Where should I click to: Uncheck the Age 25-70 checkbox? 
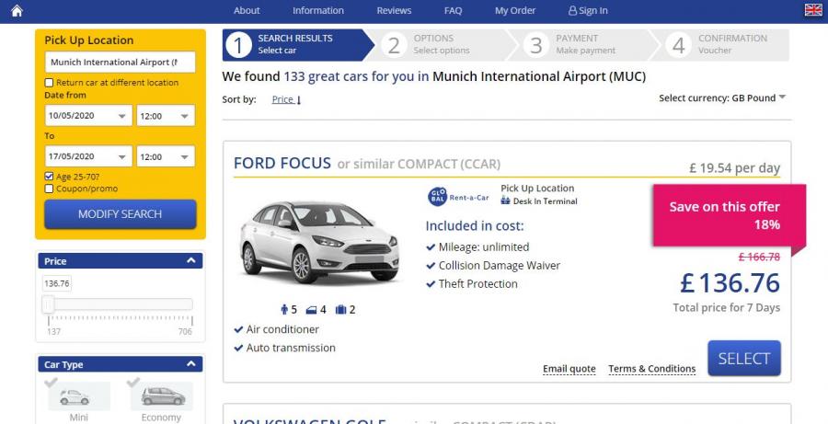49,177
